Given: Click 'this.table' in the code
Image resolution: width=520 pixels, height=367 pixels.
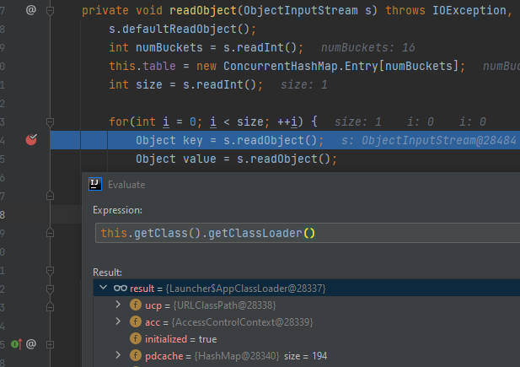Looking at the screenshot, I should pyautogui.click(x=142, y=67).
